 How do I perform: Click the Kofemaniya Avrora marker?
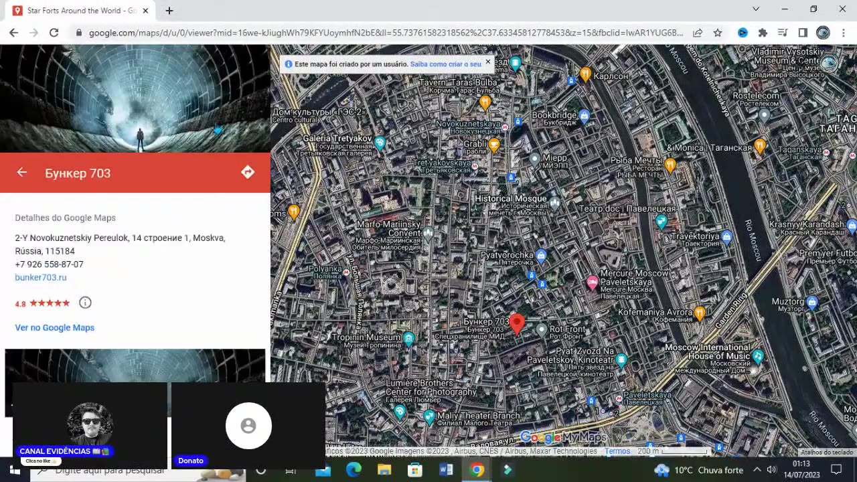[700, 313]
